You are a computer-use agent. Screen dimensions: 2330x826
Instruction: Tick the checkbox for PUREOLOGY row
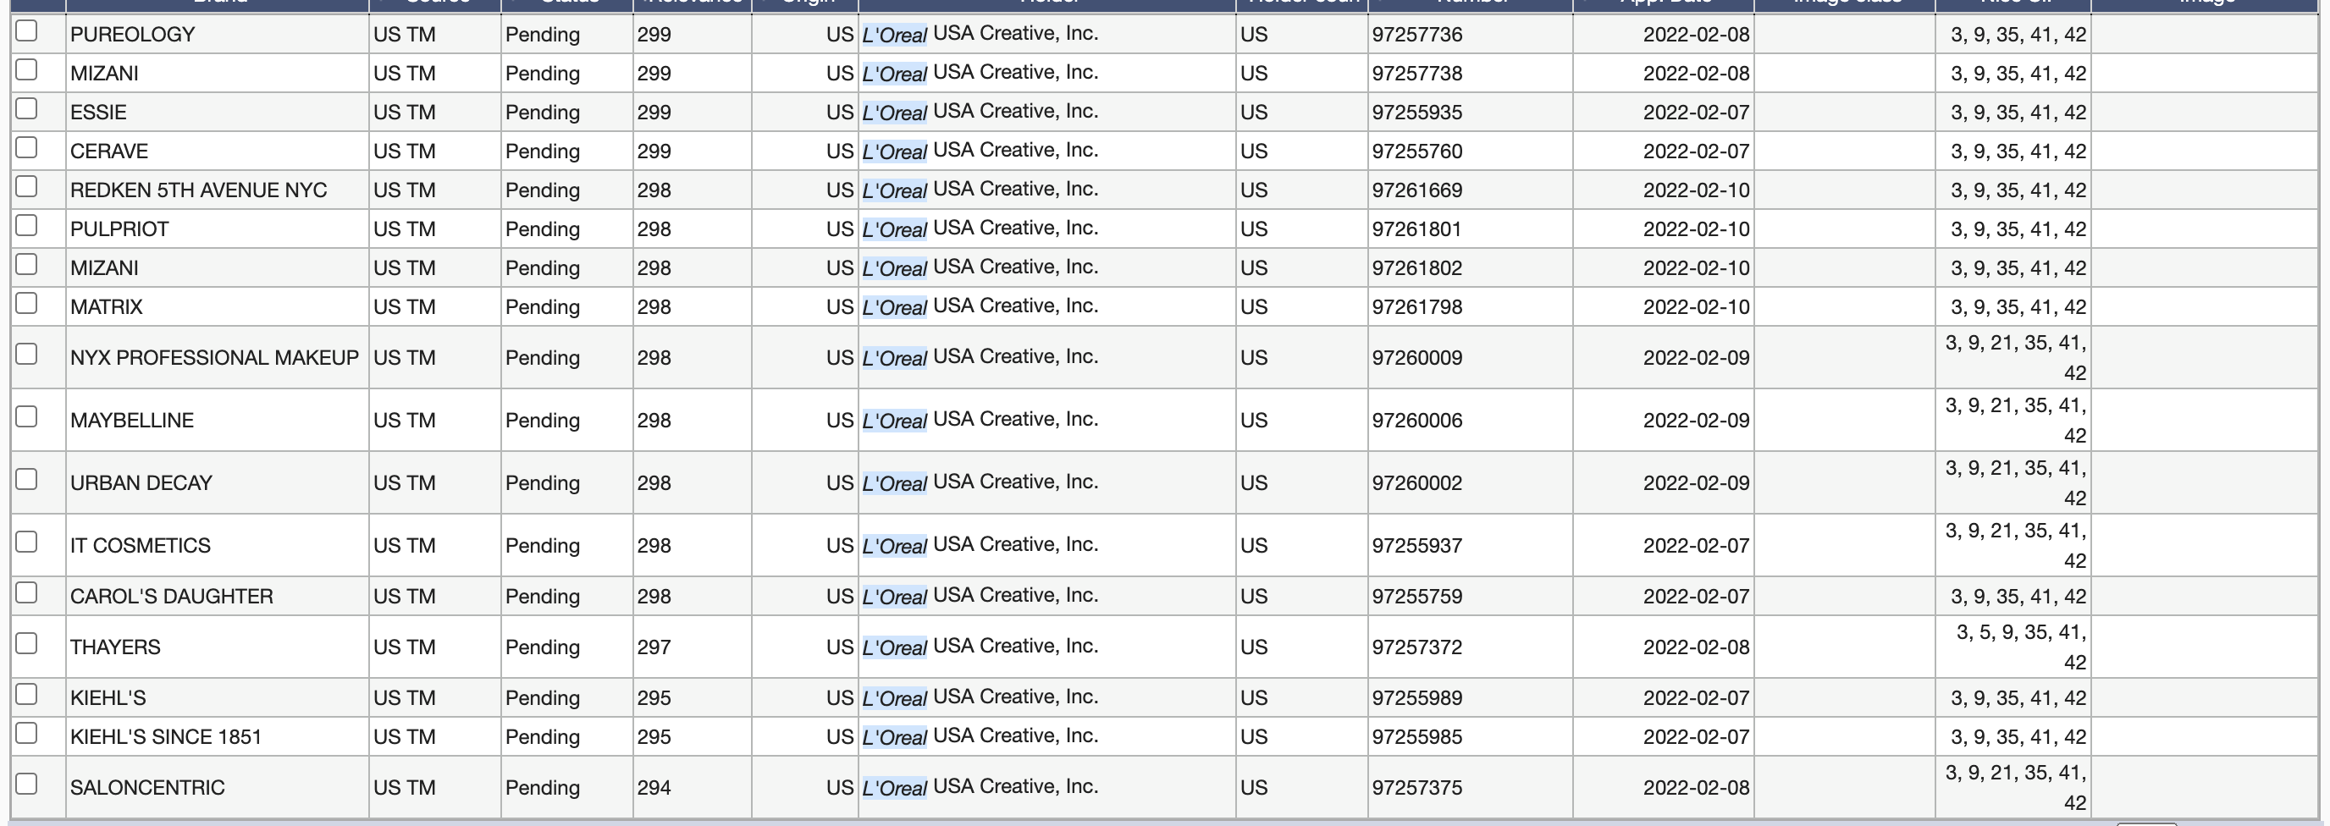click(27, 30)
